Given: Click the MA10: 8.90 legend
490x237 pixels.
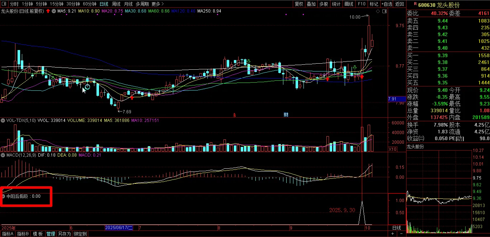Looking at the screenshot, I should point(89,11).
